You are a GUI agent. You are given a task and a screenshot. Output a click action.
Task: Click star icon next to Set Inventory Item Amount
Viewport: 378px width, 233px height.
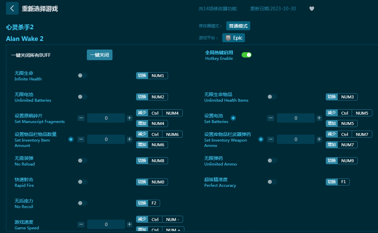(x=71, y=139)
